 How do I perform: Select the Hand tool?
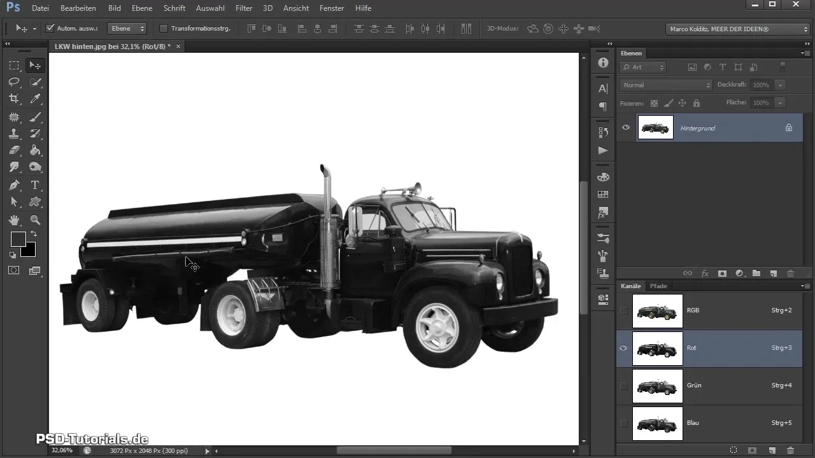tap(14, 220)
